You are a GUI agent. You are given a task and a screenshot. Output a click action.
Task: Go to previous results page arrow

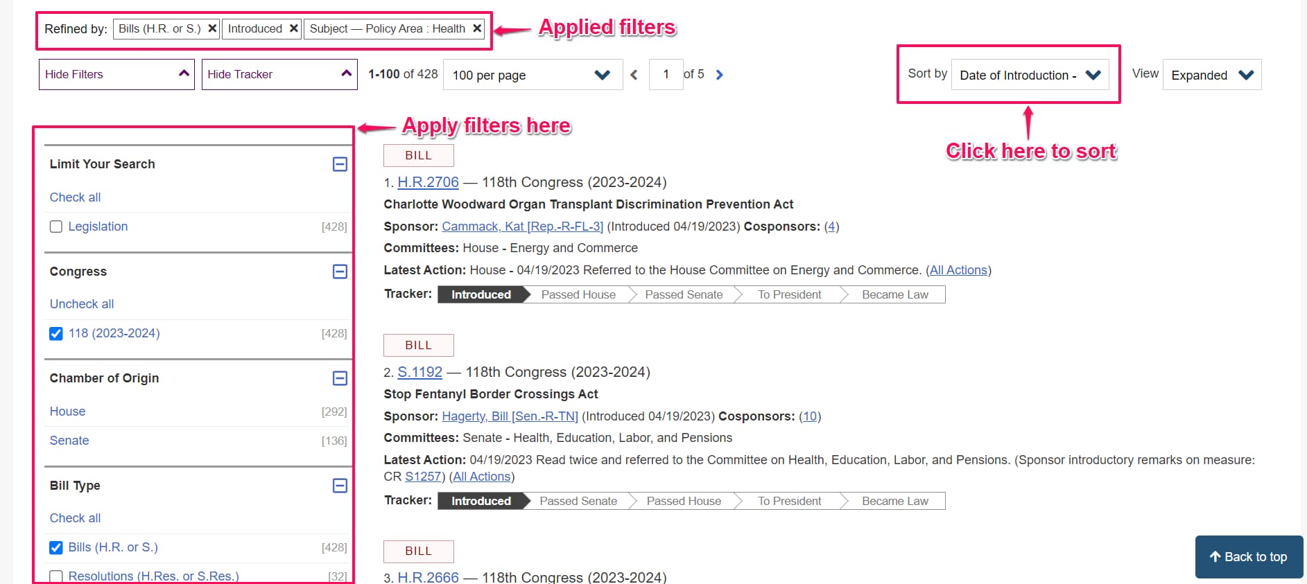click(x=634, y=75)
